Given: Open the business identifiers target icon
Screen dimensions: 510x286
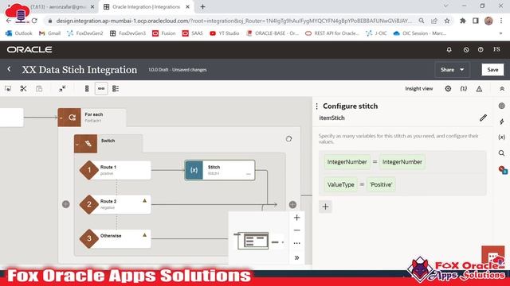Looking at the screenshot, I should coord(448,88).
